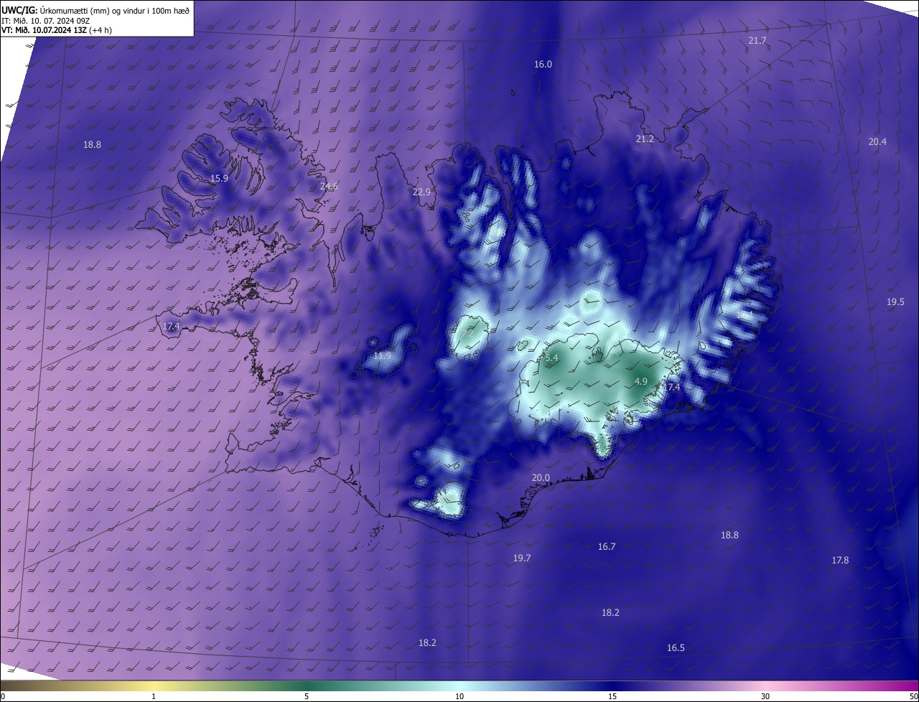Click the 5.4 value on the large glacier
Viewport: 919px width, 702px height.
tap(551, 357)
